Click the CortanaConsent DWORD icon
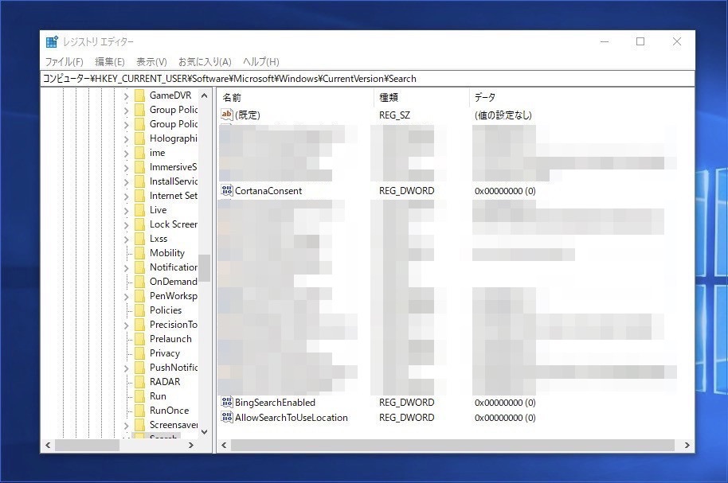This screenshot has height=483, width=728. click(x=226, y=190)
